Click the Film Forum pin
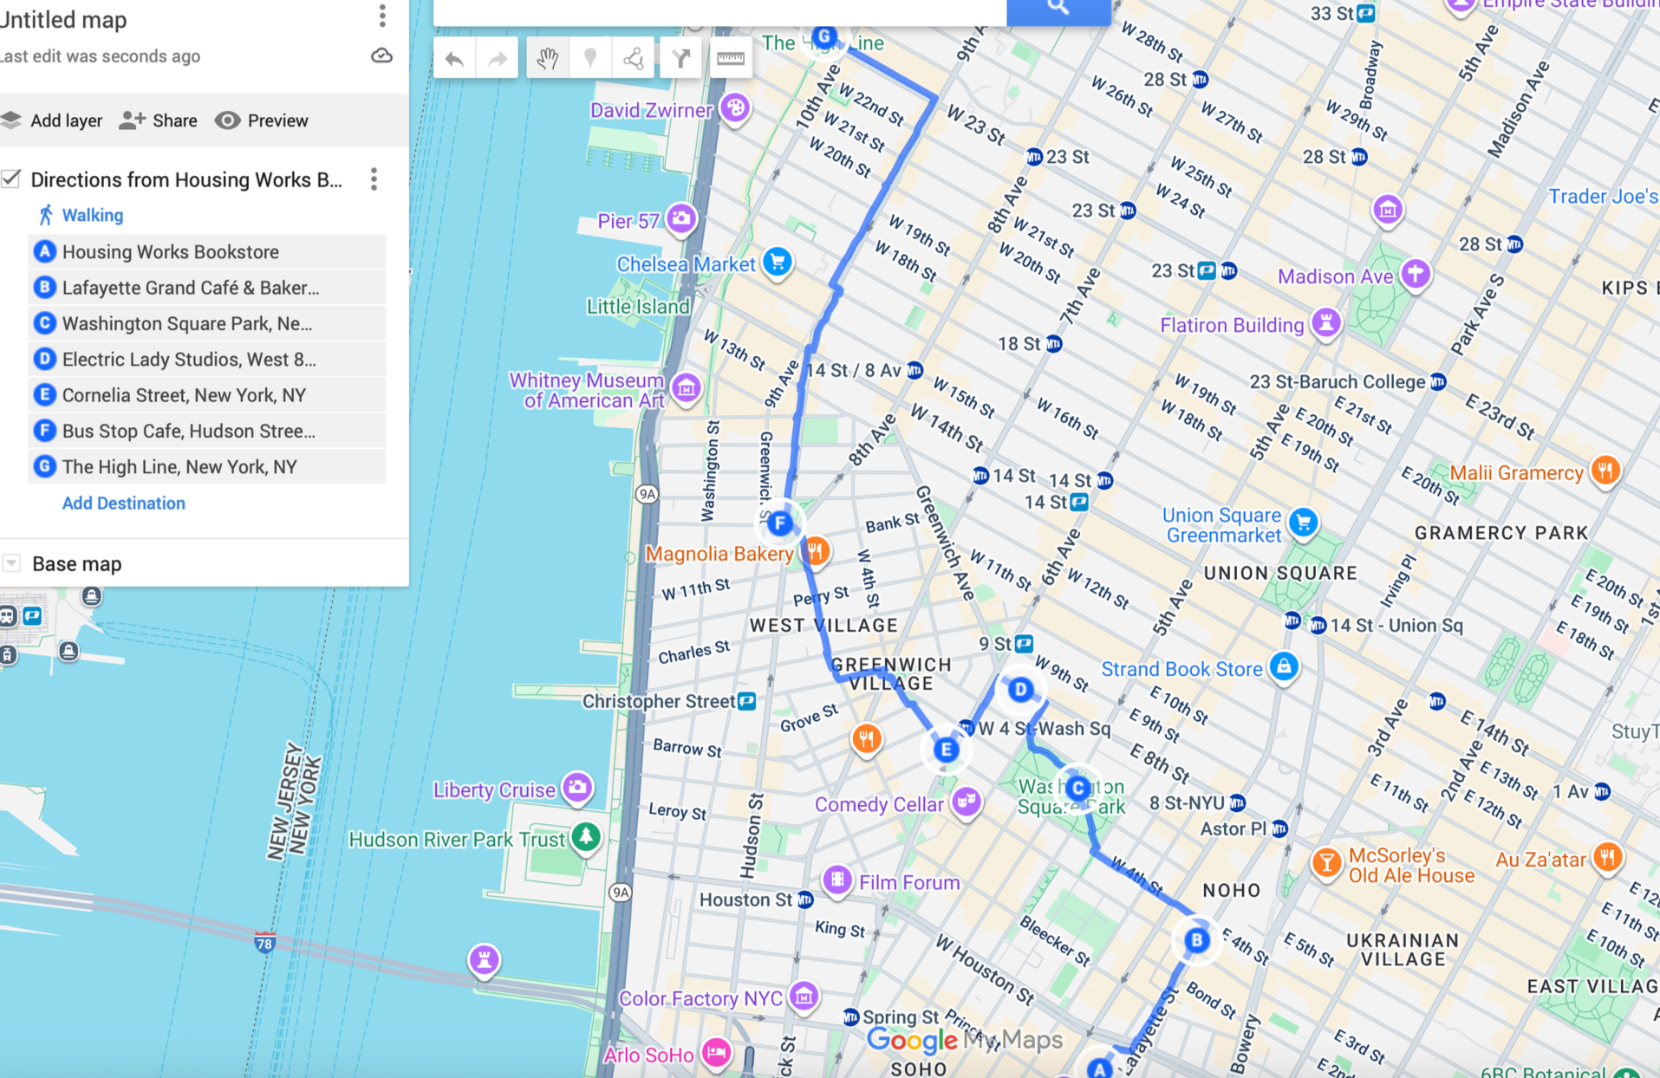Viewport: 1660px width, 1078px height. (837, 880)
